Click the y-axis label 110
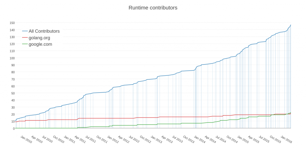Viewport: 306px width, 149px height. (12, 51)
